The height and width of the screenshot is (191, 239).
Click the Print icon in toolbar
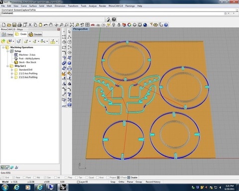[19, 25]
